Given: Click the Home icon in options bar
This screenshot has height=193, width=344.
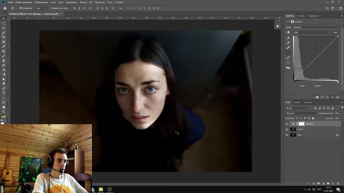Looking at the screenshot, I should pyautogui.click(x=5, y=8).
